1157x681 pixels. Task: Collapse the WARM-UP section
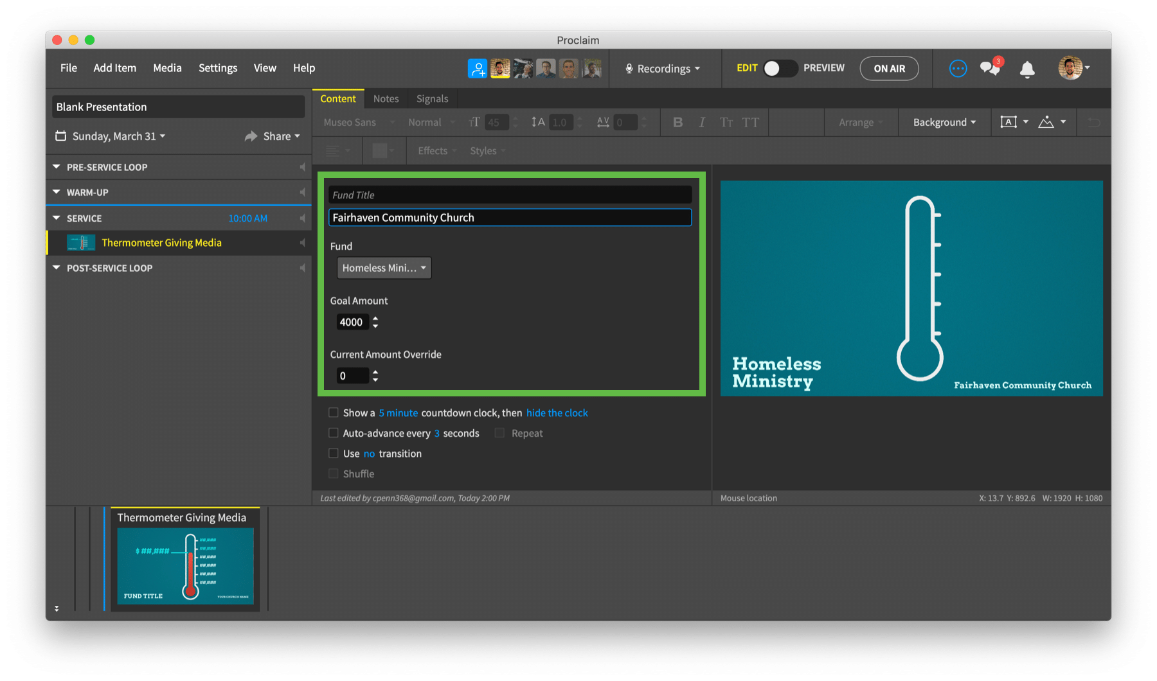click(x=57, y=192)
